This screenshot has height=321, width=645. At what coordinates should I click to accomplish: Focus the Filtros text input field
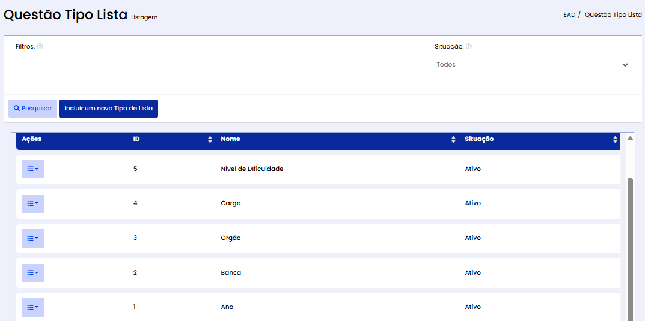coord(218,65)
